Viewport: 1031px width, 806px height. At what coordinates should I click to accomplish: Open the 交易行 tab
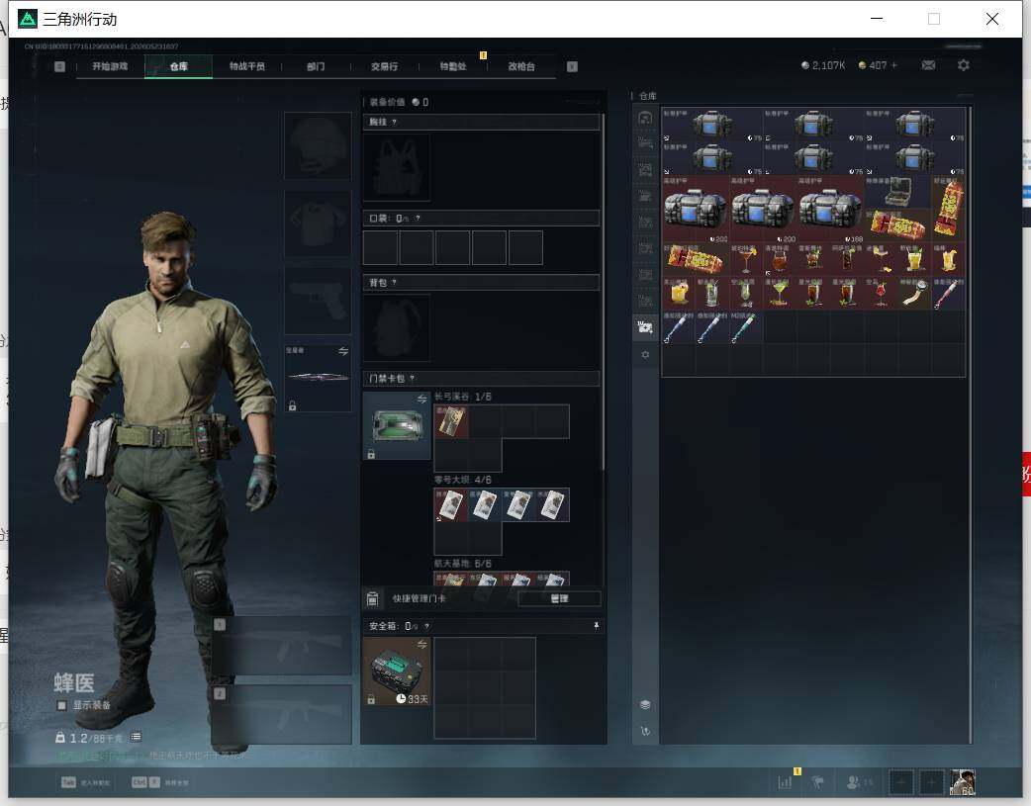pos(384,66)
